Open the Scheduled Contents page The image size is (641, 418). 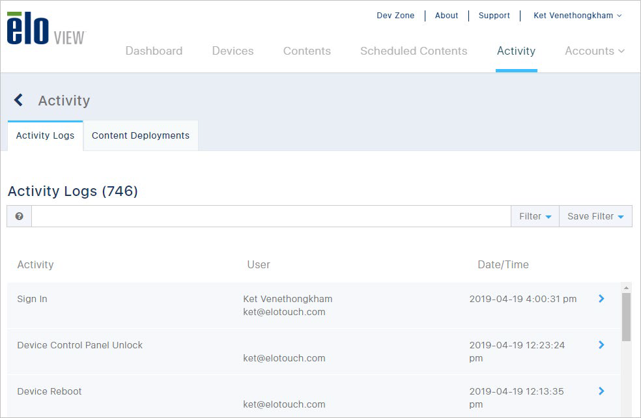[x=413, y=51]
